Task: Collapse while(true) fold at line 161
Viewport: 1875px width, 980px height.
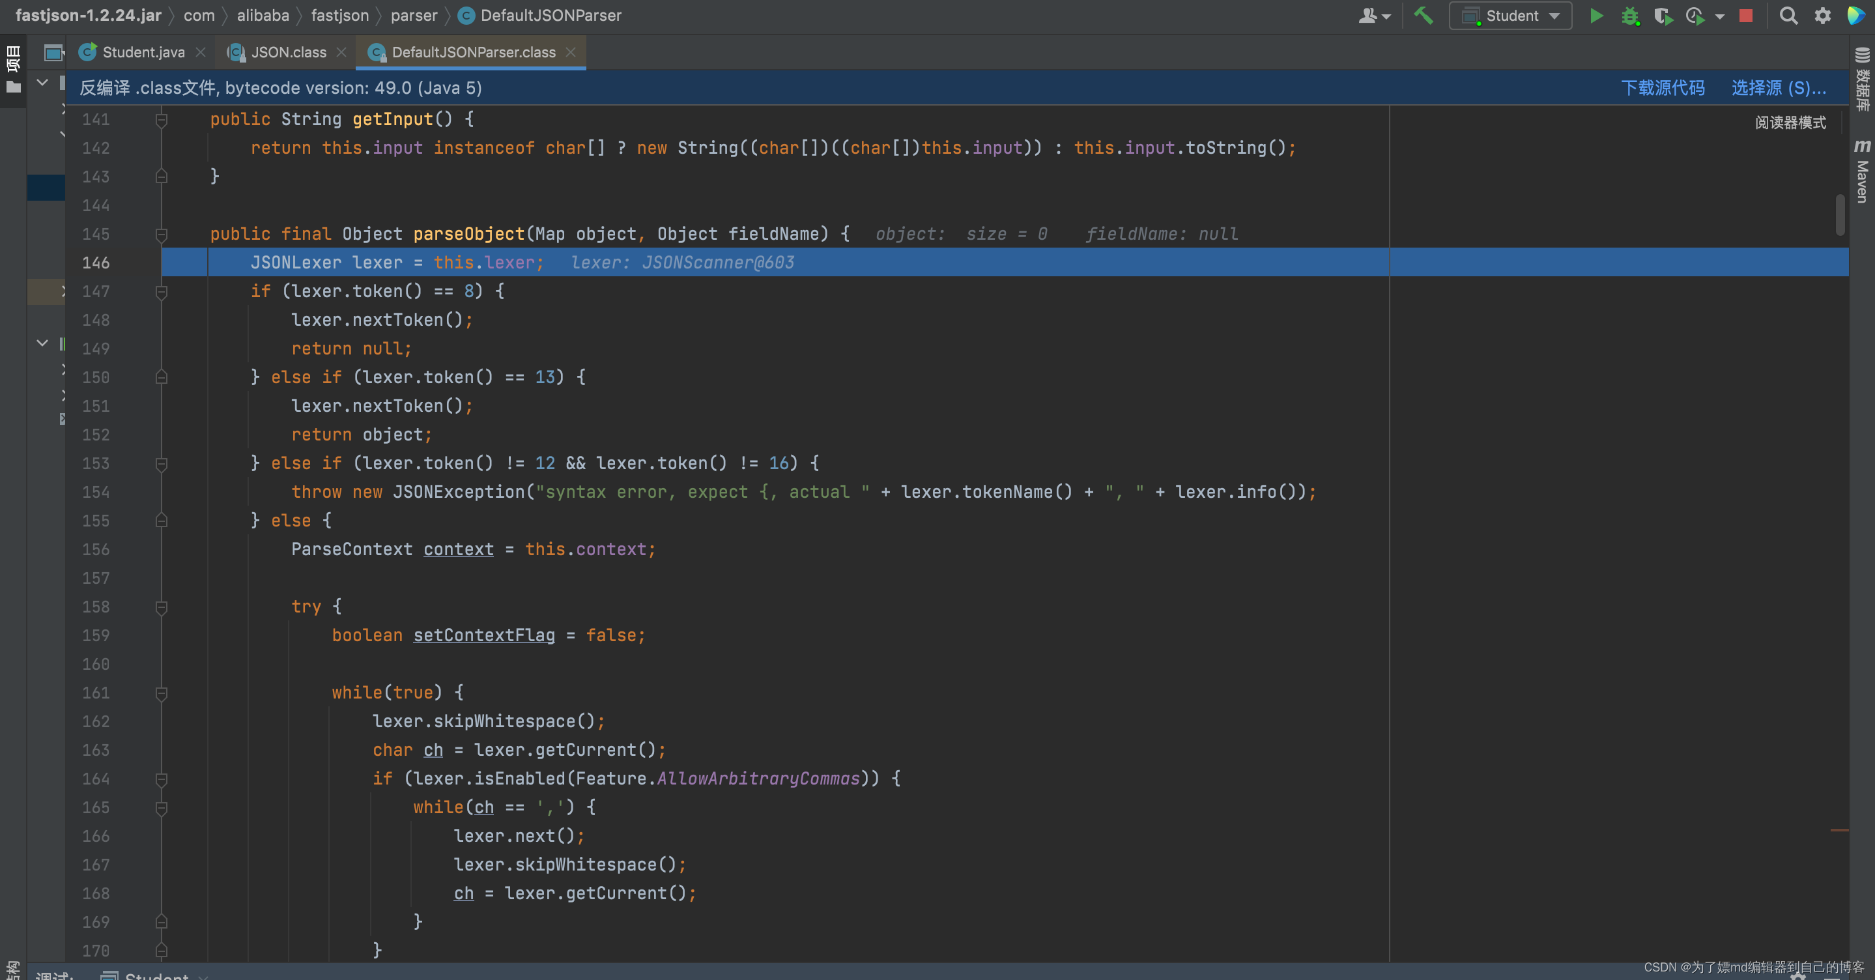Action: 162,693
